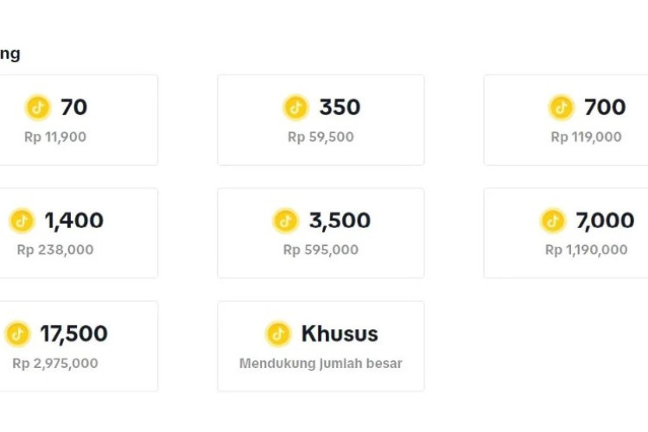The image size is (648, 432).
Task: Click the coin icon beside 700
Action: (x=562, y=107)
